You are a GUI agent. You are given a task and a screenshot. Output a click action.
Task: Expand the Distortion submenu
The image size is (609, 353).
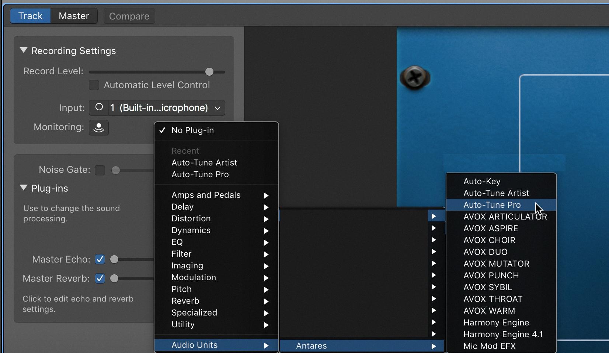pyautogui.click(x=216, y=218)
